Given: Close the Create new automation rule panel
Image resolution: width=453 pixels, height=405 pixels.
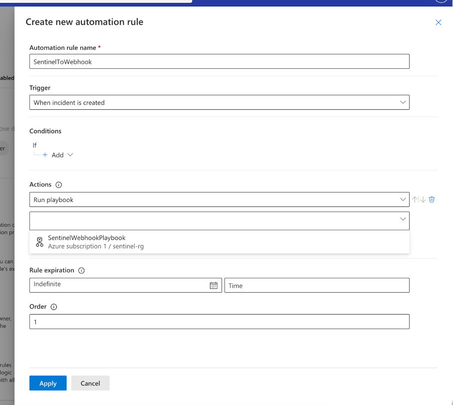Looking at the screenshot, I should click(x=439, y=22).
